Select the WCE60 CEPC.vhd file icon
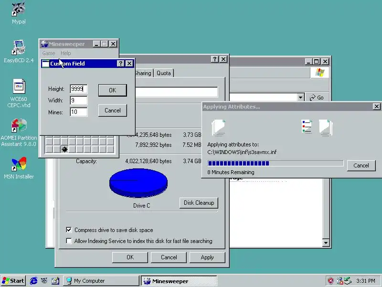This screenshot has height=287, width=382. coord(19,93)
